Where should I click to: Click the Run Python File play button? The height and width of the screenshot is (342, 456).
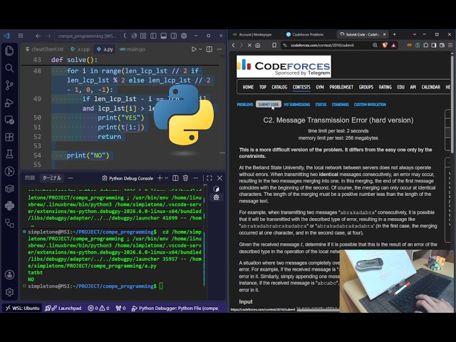pos(194,49)
